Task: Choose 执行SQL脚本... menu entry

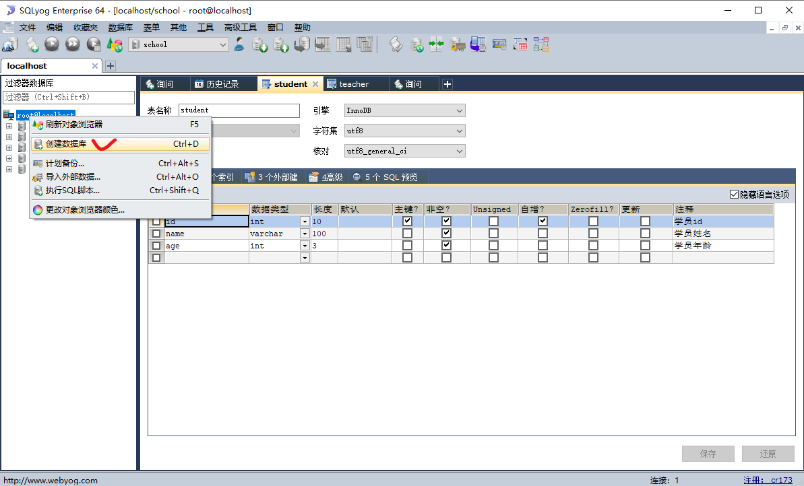Action: click(121, 190)
